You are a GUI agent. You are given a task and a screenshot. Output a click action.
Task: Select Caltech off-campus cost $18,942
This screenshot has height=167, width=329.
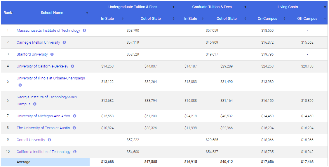[x=307, y=152]
